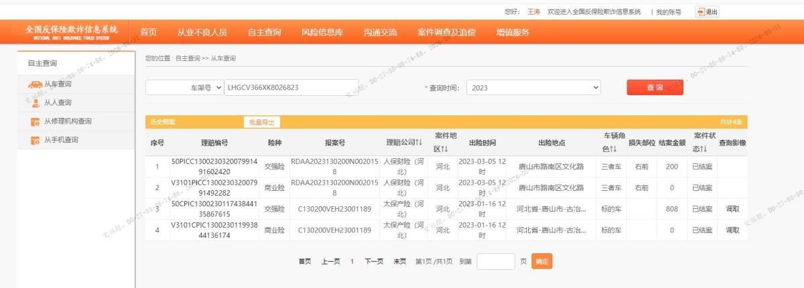Open the 查询时间 year dropdown

(x=533, y=88)
